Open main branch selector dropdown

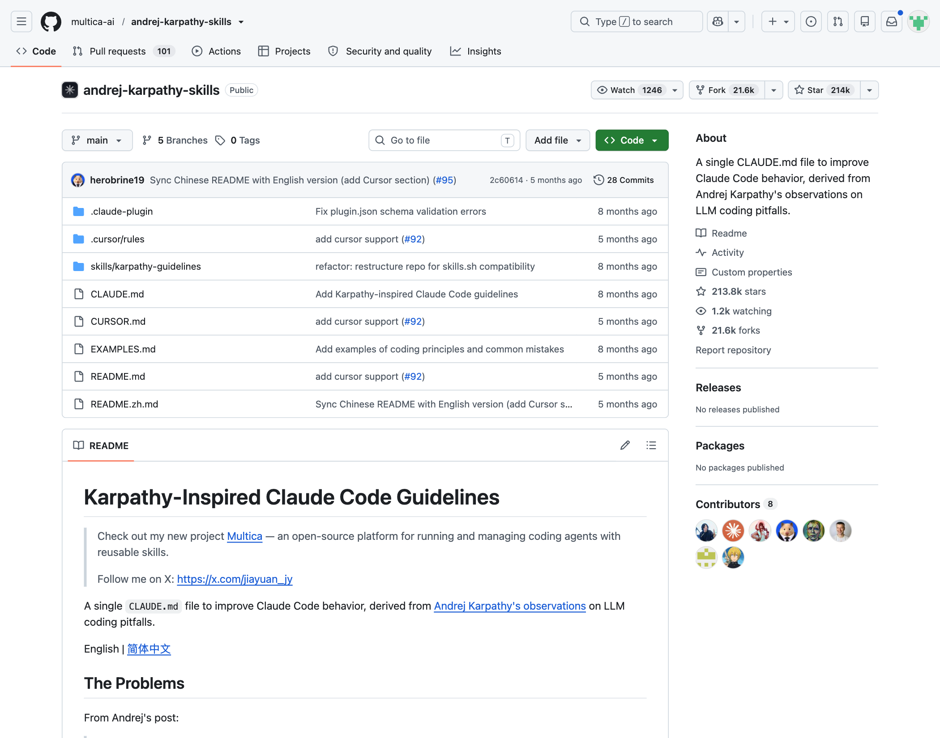click(x=97, y=140)
